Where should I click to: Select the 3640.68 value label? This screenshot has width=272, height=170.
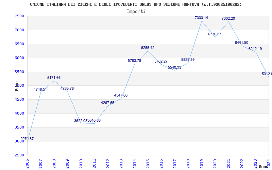point(94,121)
